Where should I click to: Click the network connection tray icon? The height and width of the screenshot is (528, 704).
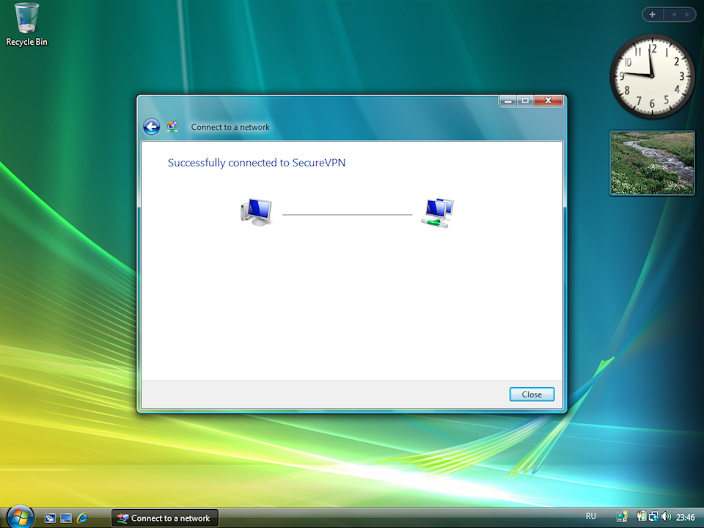653,517
